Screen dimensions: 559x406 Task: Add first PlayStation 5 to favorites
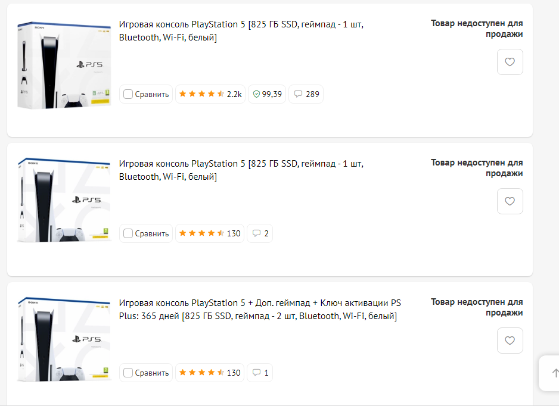coord(510,62)
